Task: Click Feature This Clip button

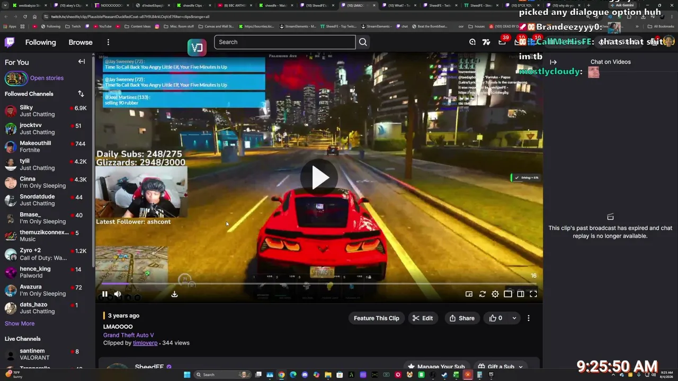Action: (x=377, y=318)
